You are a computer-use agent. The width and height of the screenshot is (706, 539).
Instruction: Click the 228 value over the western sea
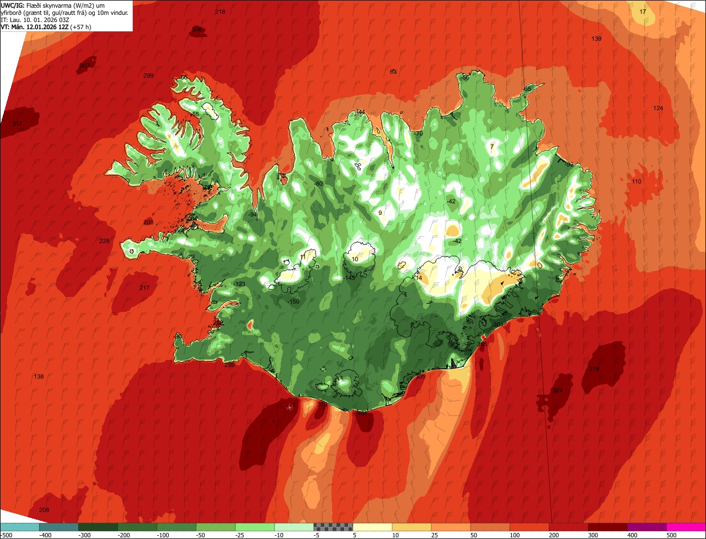(104, 241)
